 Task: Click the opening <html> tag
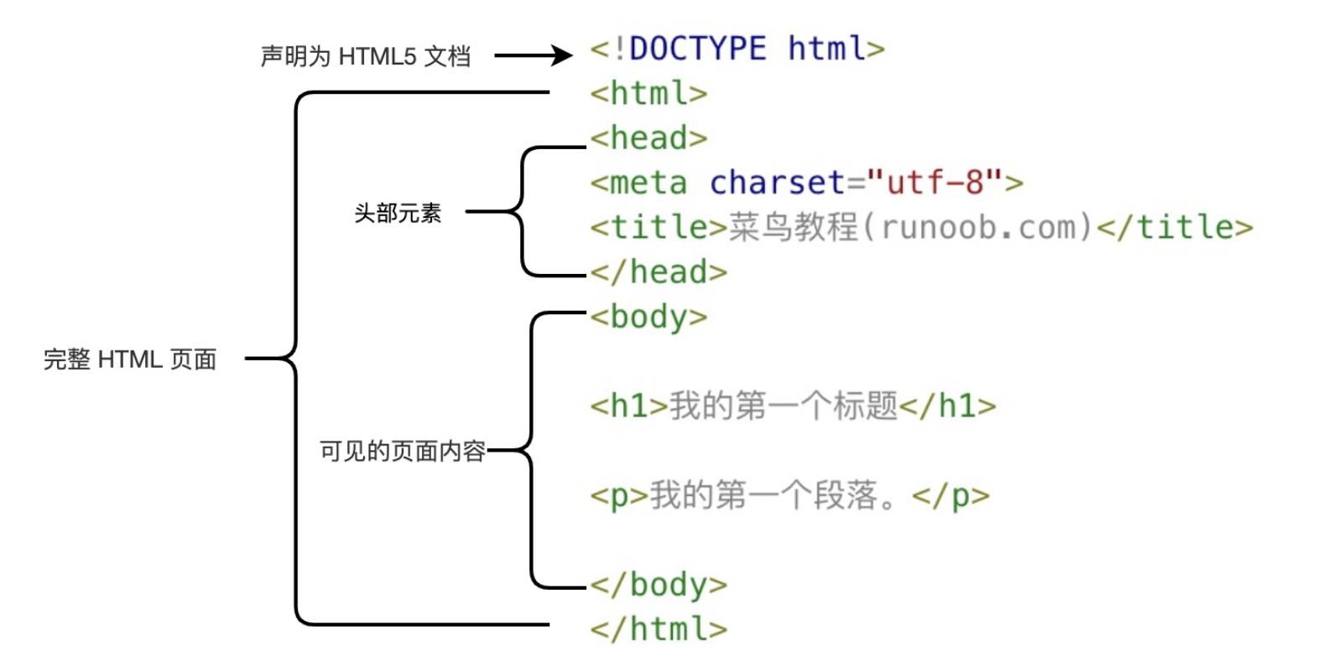click(648, 93)
